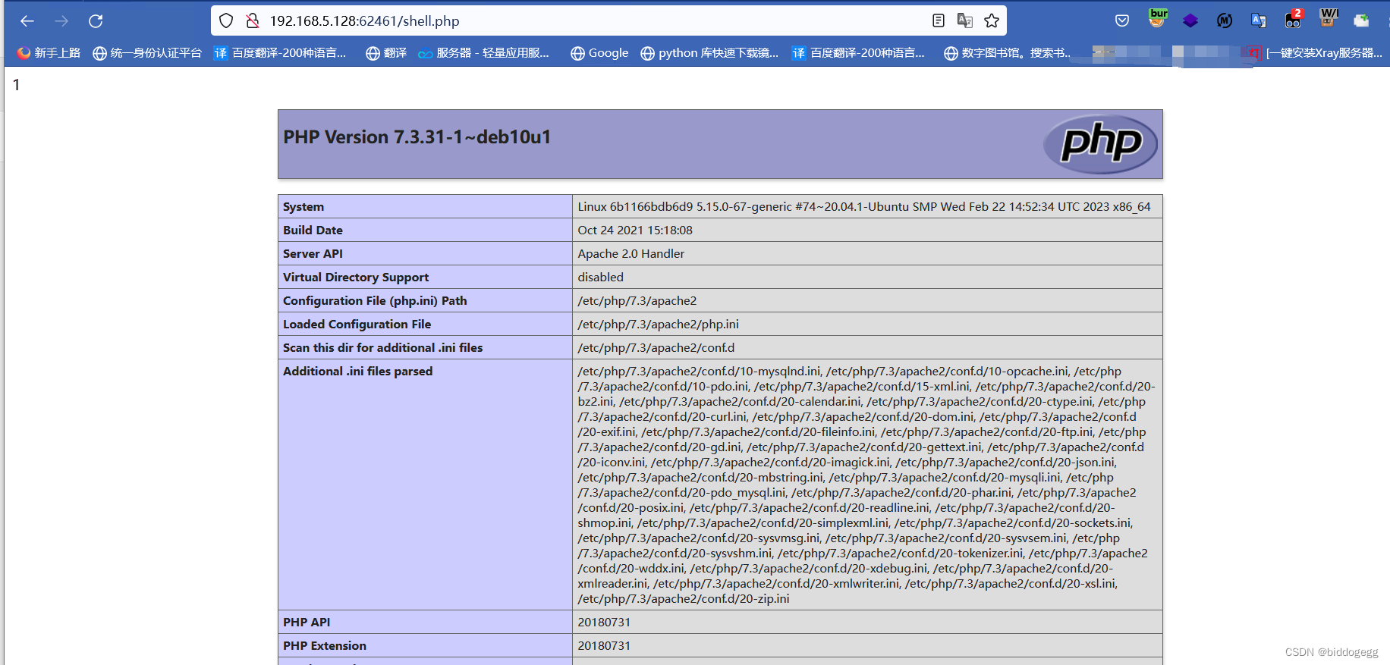
Task: Click the Virtual Directory Support label
Action: coord(356,278)
